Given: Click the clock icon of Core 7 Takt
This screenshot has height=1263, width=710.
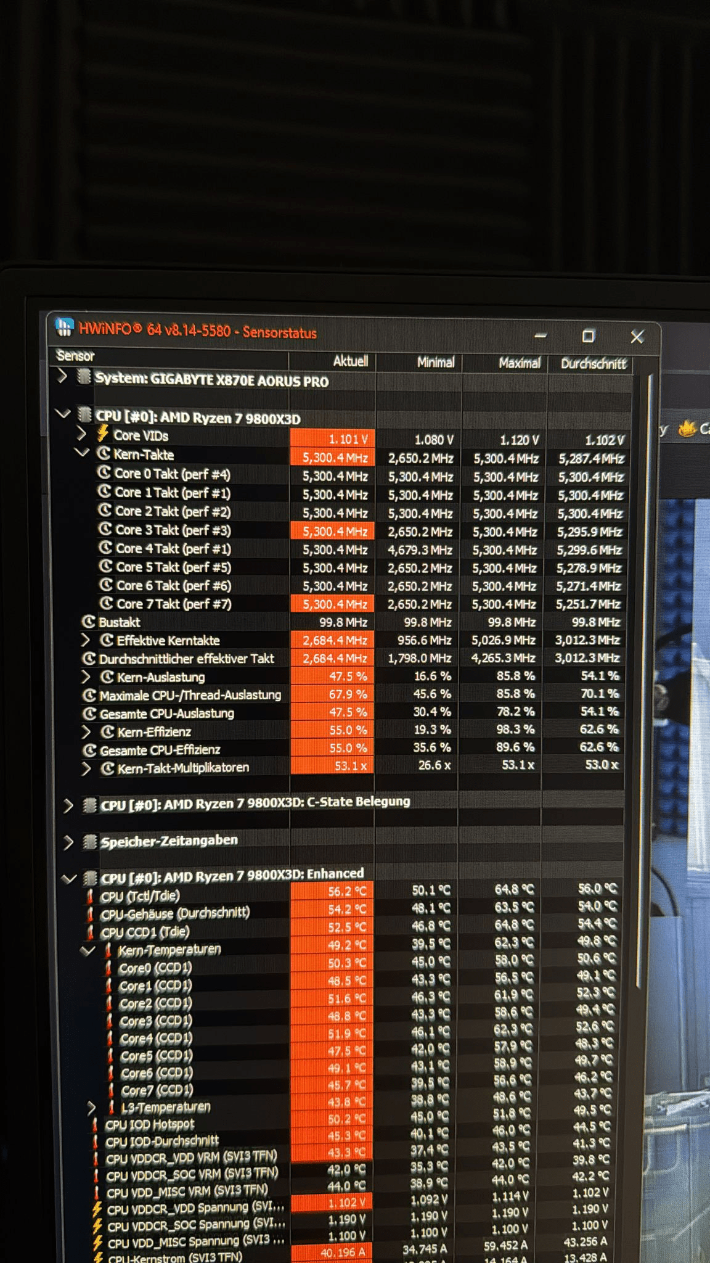Looking at the screenshot, I should 107,603.
